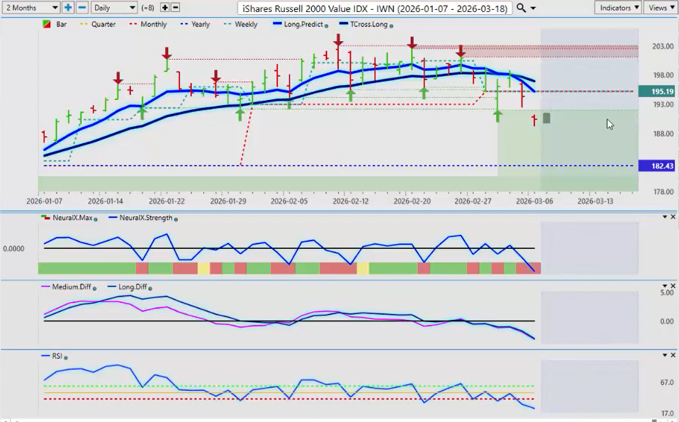
Task: Open the Views menu
Action: (661, 7)
